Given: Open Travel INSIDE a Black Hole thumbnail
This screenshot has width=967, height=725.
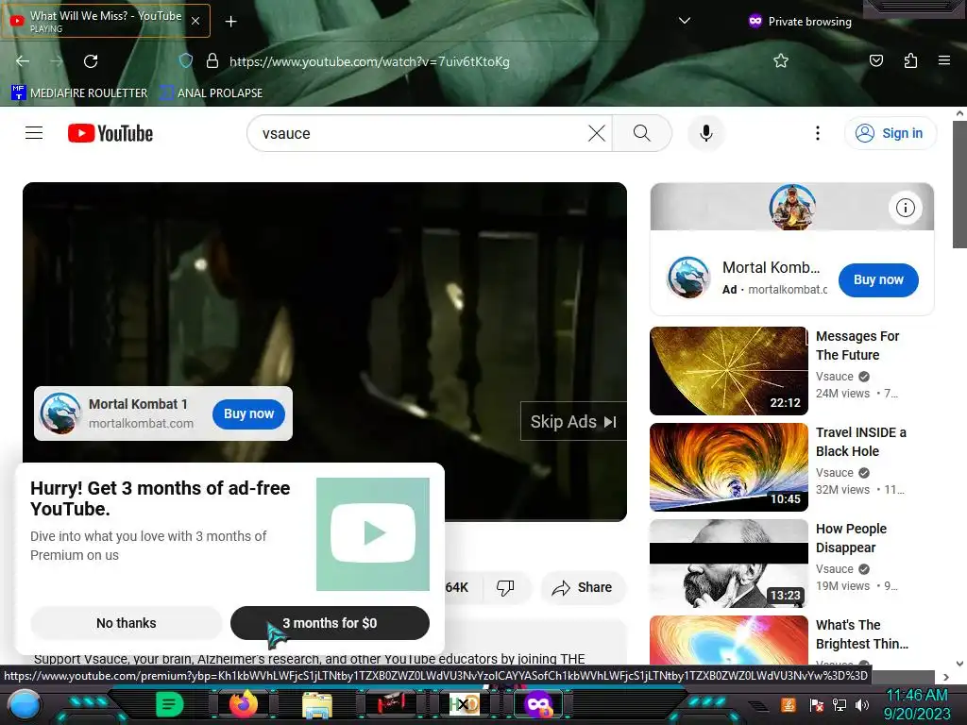Looking at the screenshot, I should pos(728,466).
